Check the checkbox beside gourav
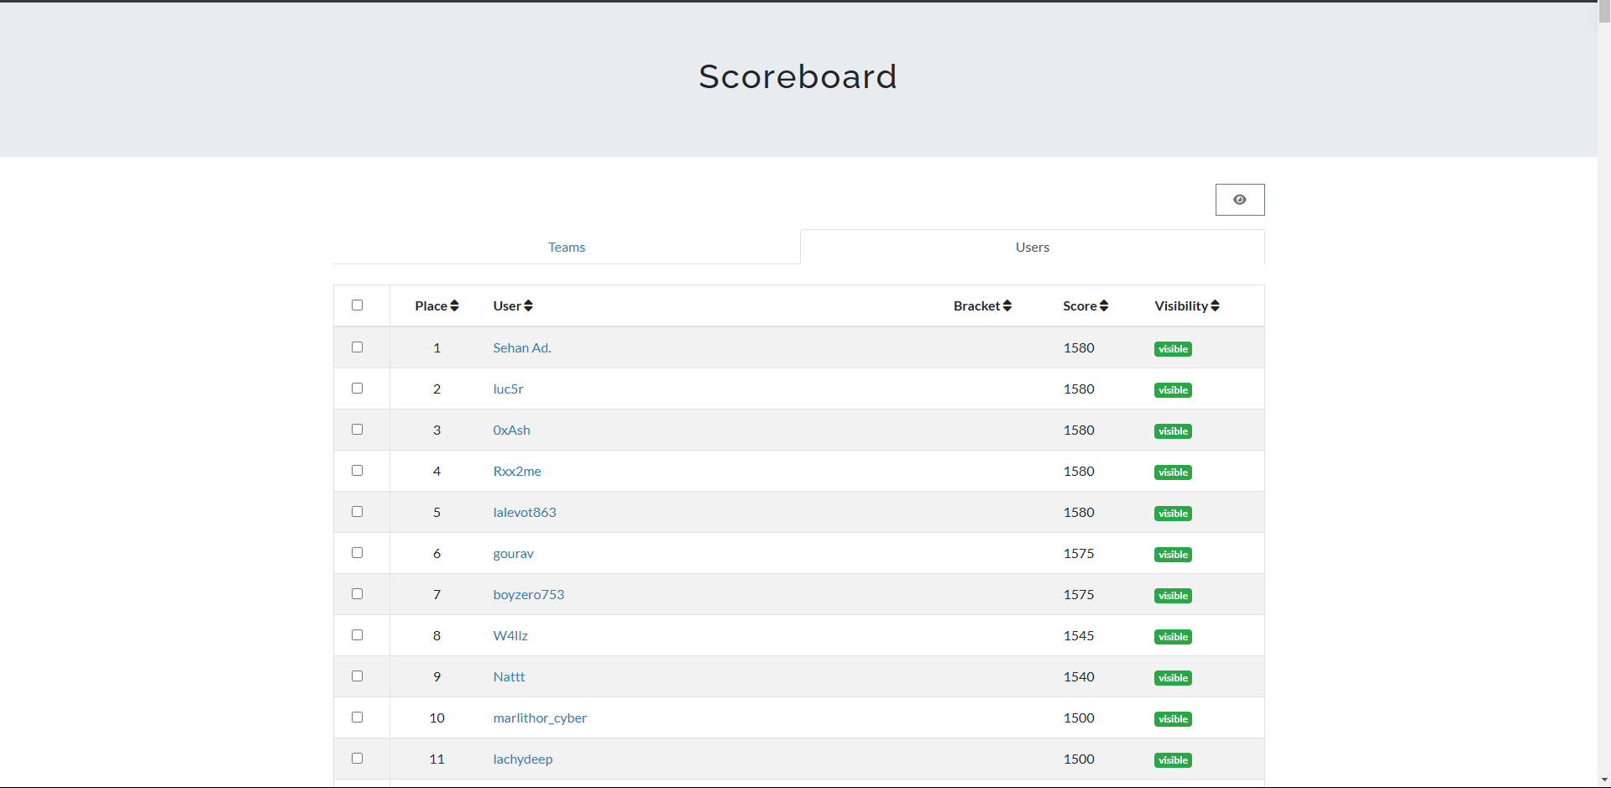 (358, 552)
